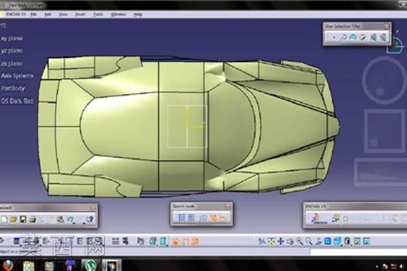Toggle Geometrical Constraints in Sketch tools

tap(213, 218)
